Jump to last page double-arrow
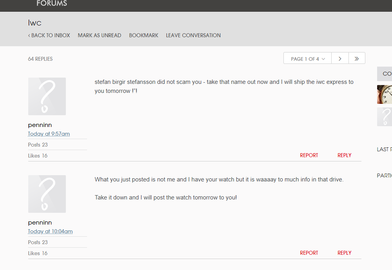Viewport: 392px width, 270px height. 357,58
